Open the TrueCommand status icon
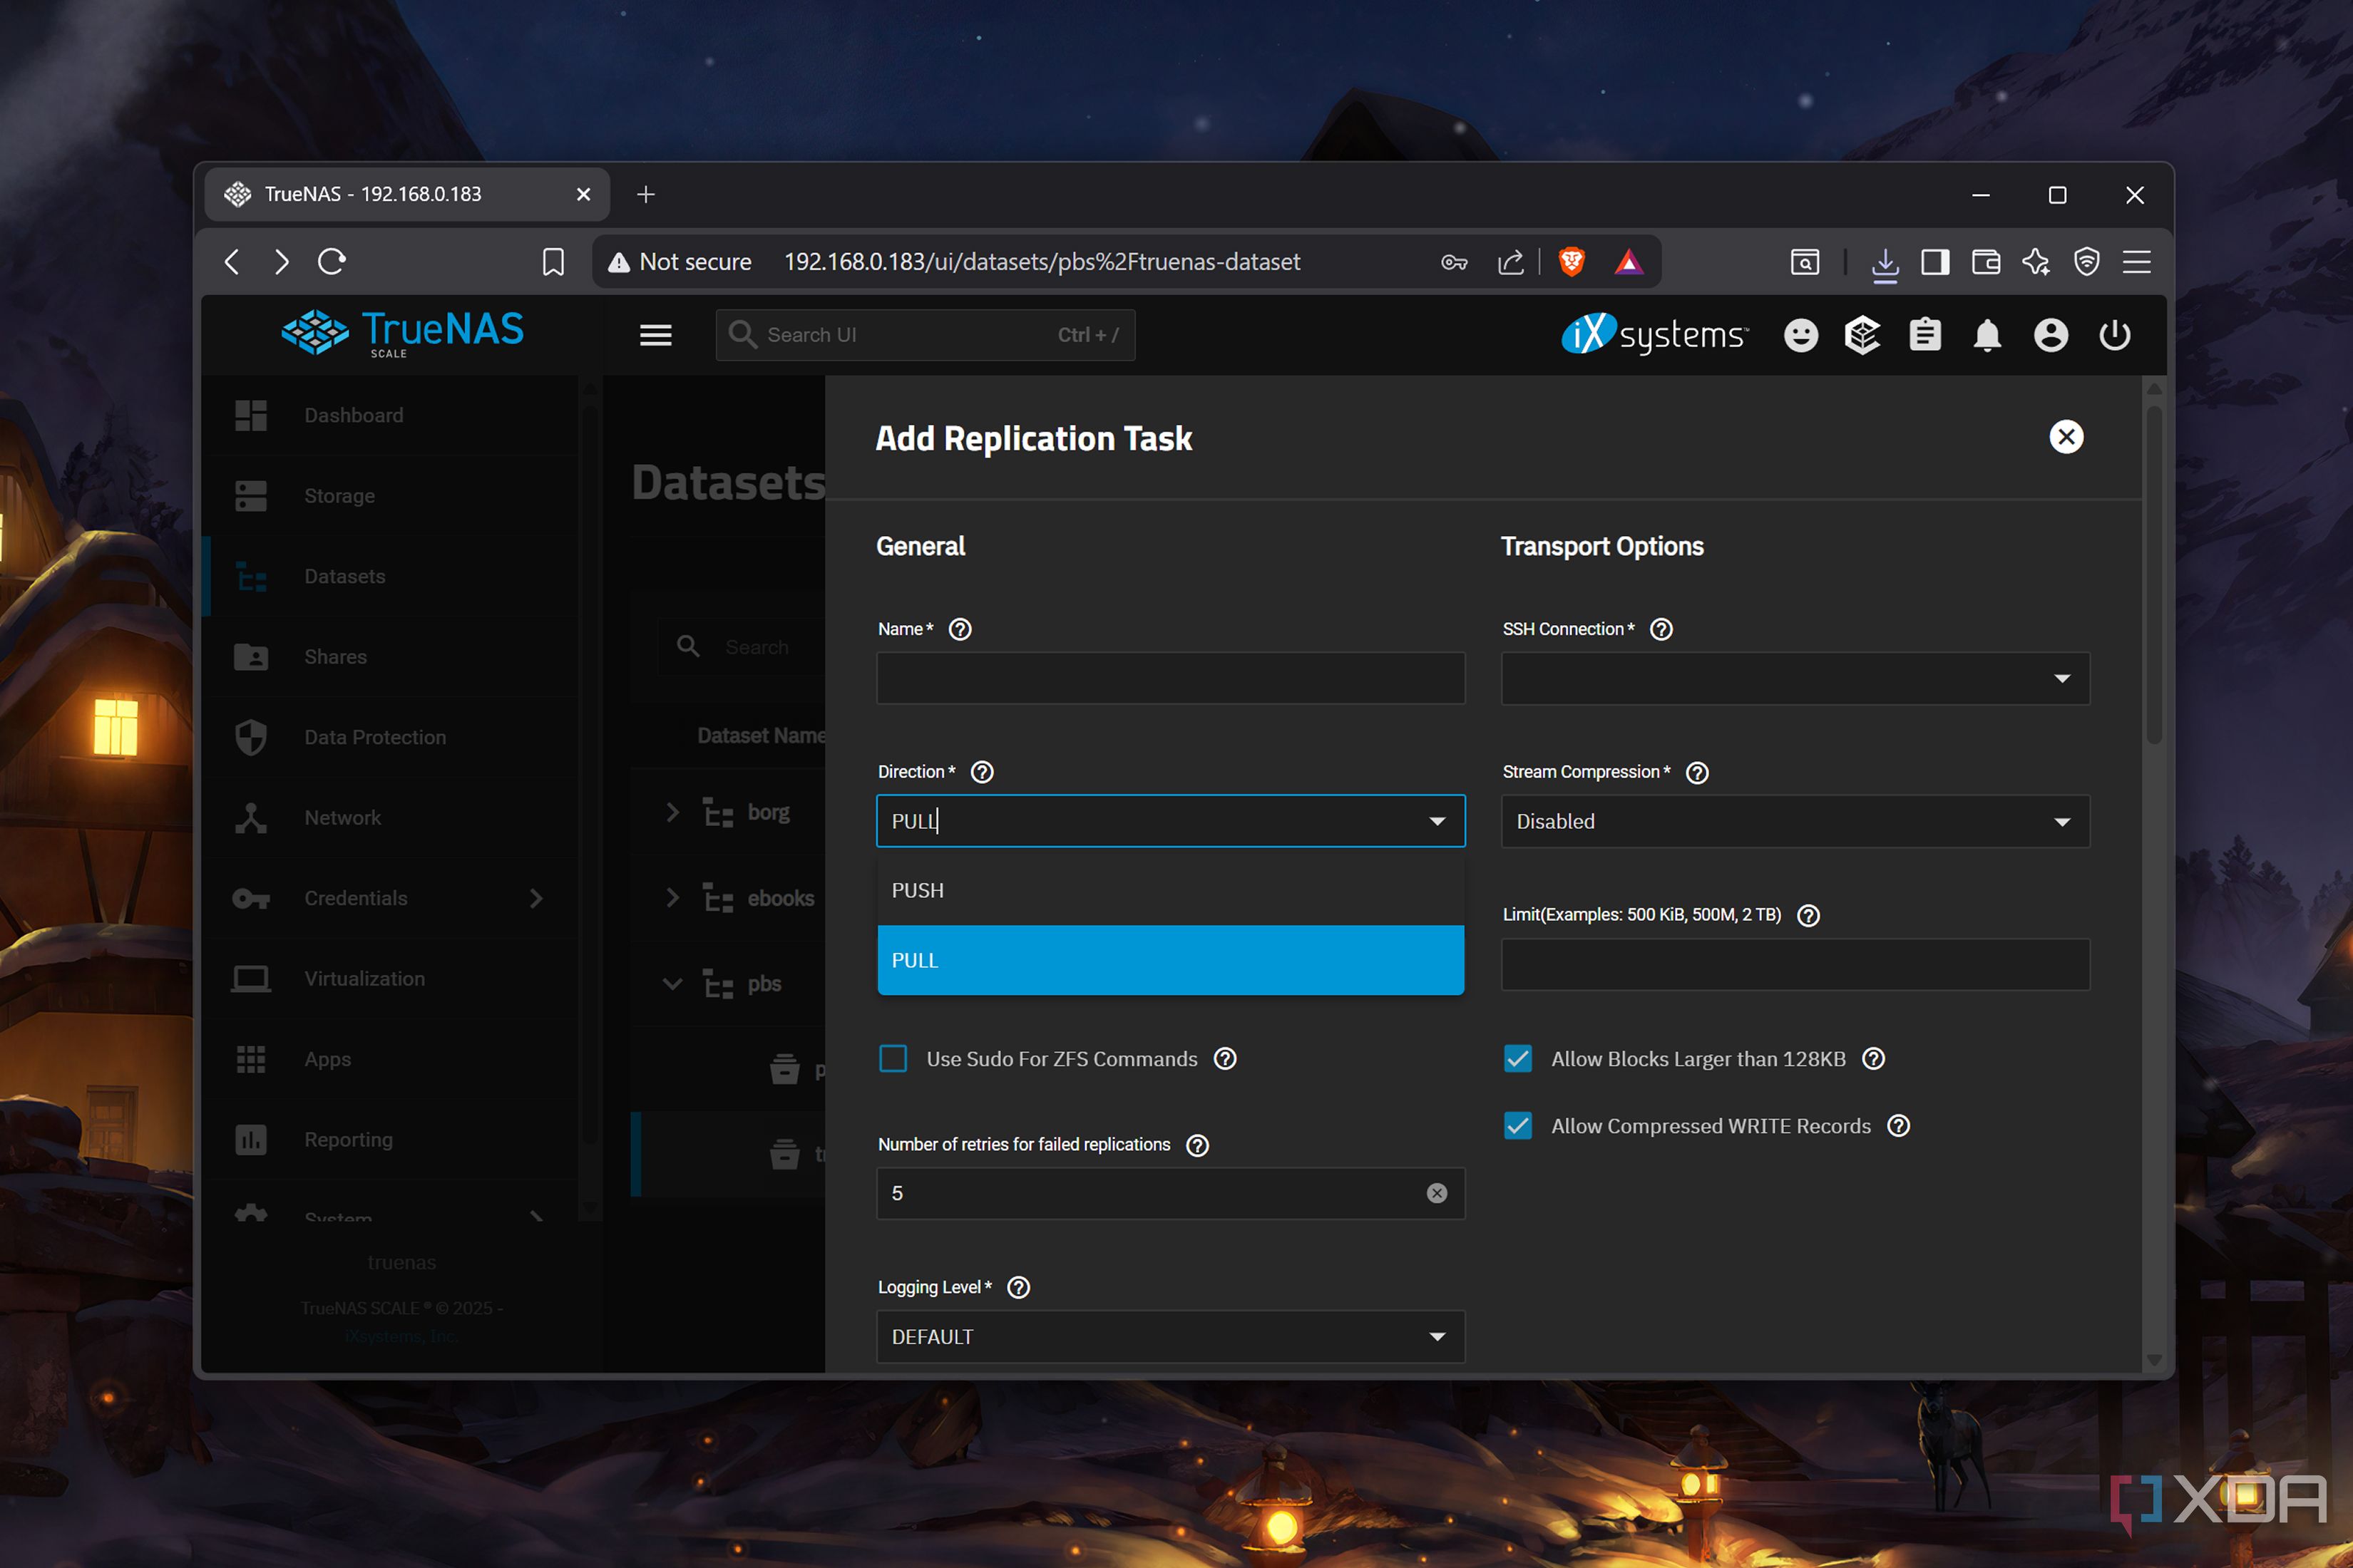The height and width of the screenshot is (1568, 2353). click(x=1862, y=335)
